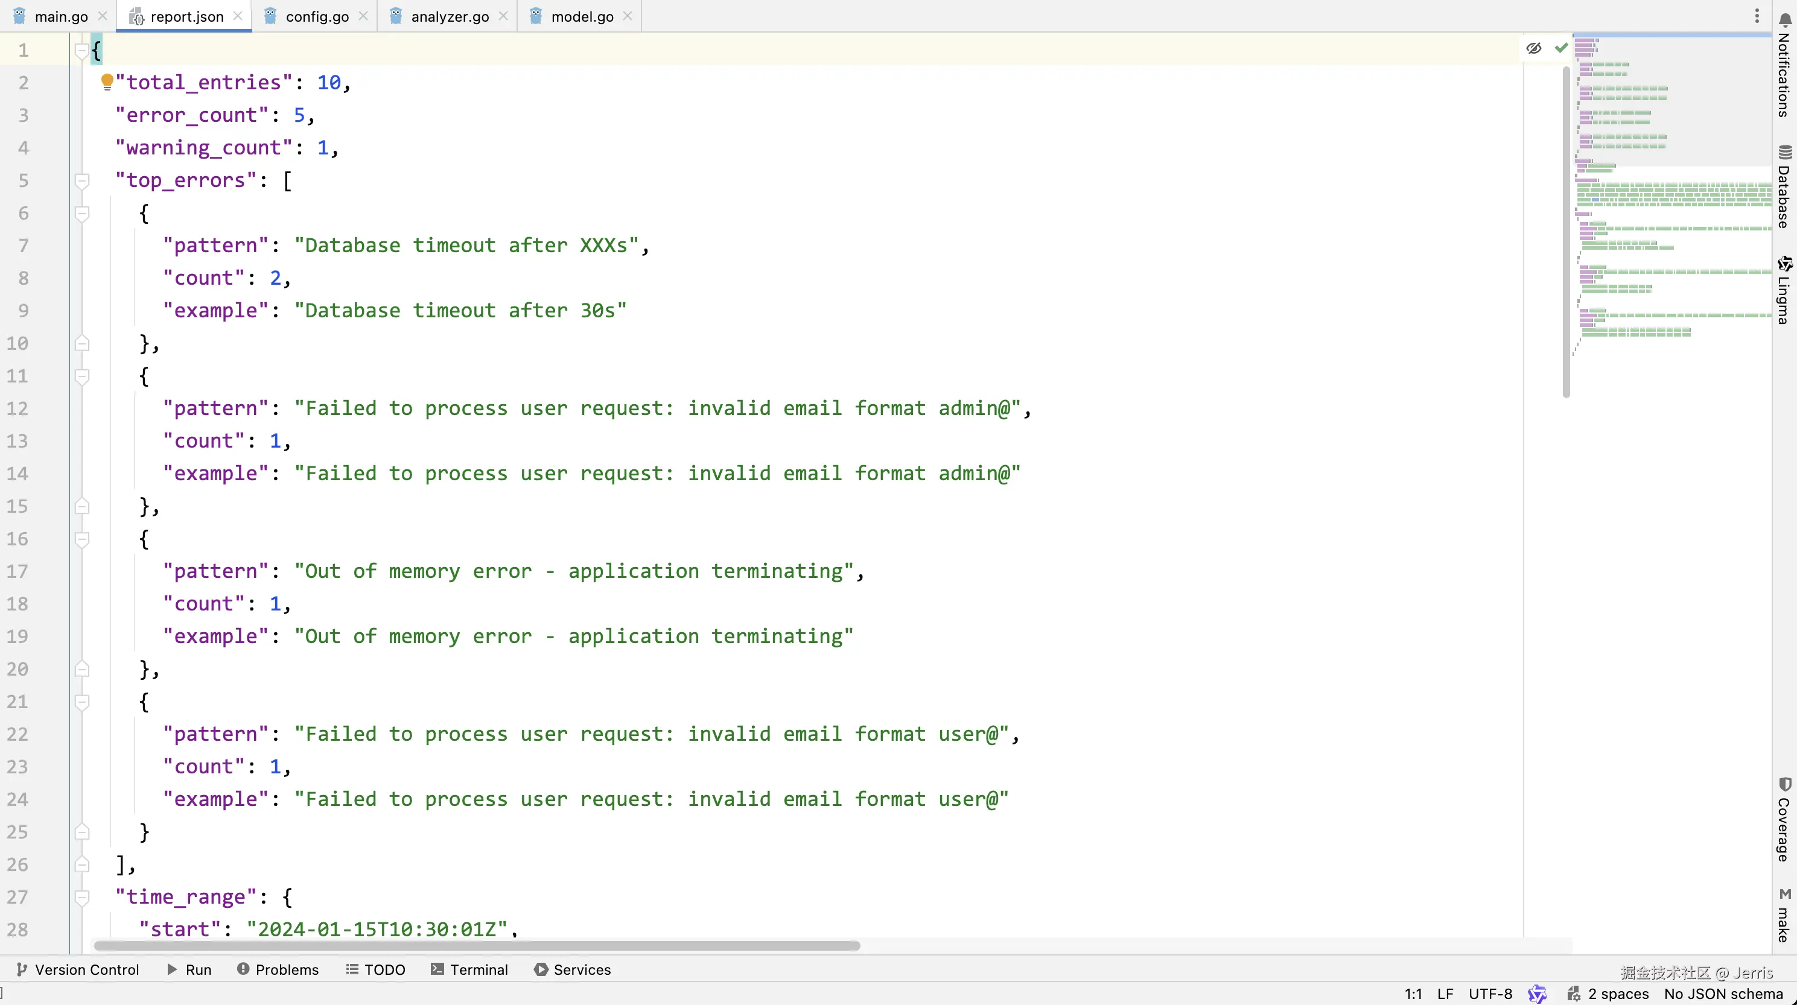
Task: Switch to the config.go tab
Action: (x=317, y=16)
